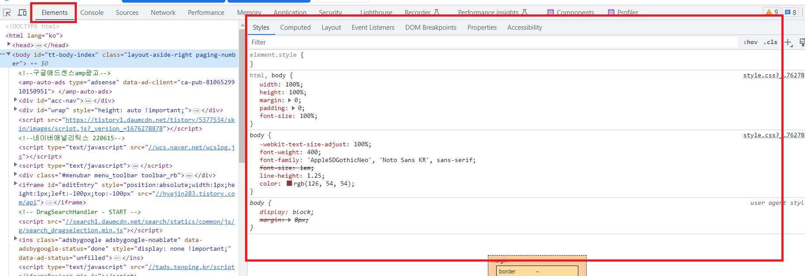Expand the margin shorthand in html, body rule
Viewport: 805px width, 276px height.
point(290,100)
